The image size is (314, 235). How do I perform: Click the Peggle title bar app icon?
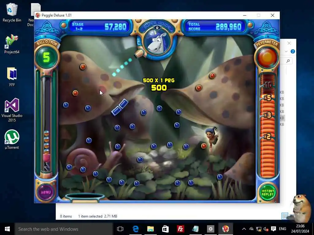click(38, 15)
